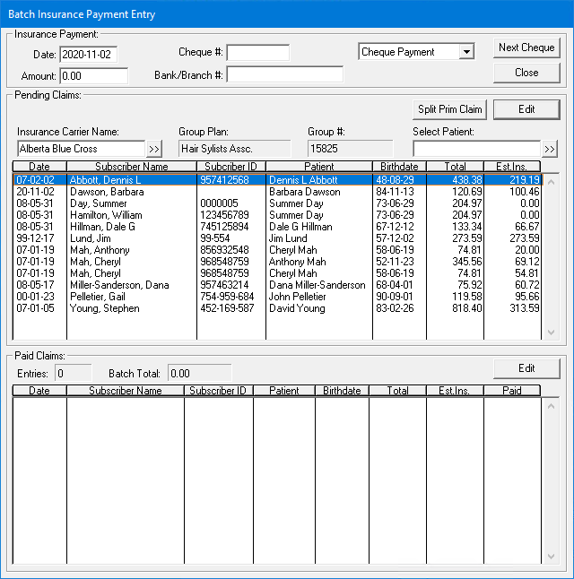Click the payment Amount field
This screenshot has height=579, width=574.
coord(93,76)
